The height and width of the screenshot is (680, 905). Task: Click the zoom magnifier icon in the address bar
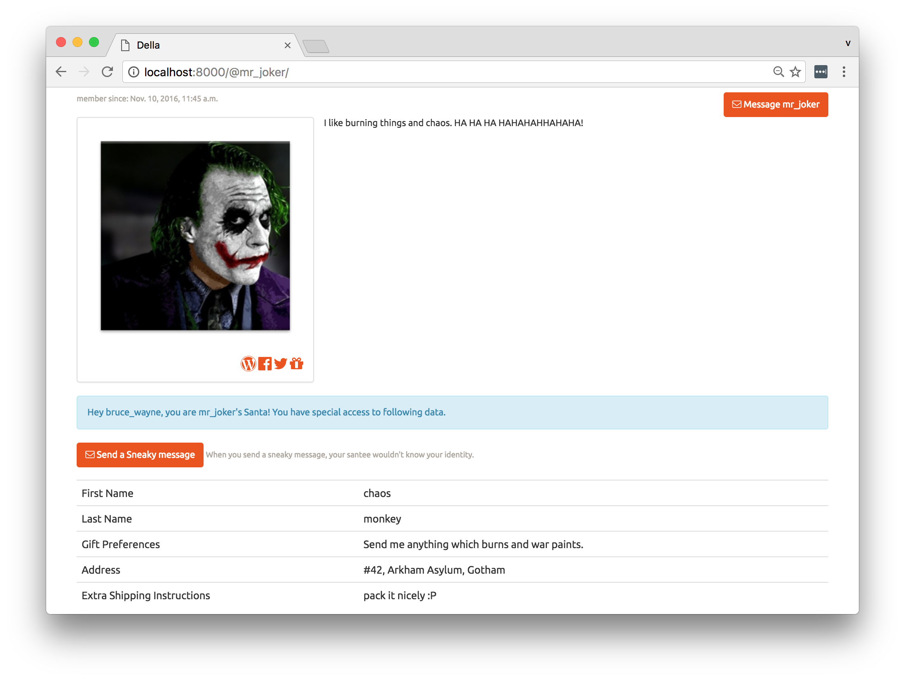(778, 72)
